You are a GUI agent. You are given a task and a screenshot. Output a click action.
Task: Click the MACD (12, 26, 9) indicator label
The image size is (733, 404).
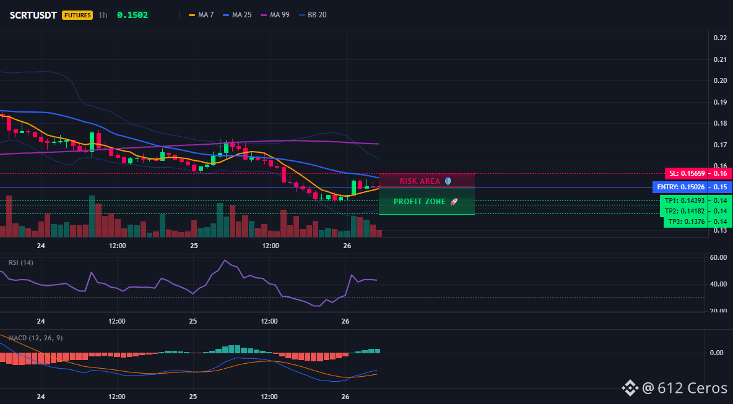pyautogui.click(x=35, y=338)
